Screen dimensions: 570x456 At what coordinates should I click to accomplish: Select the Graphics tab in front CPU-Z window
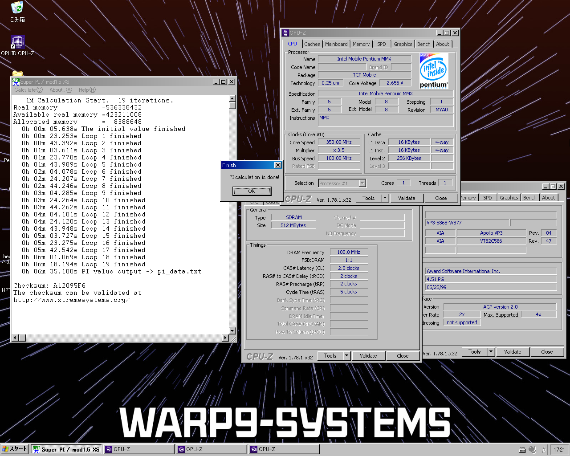point(403,44)
